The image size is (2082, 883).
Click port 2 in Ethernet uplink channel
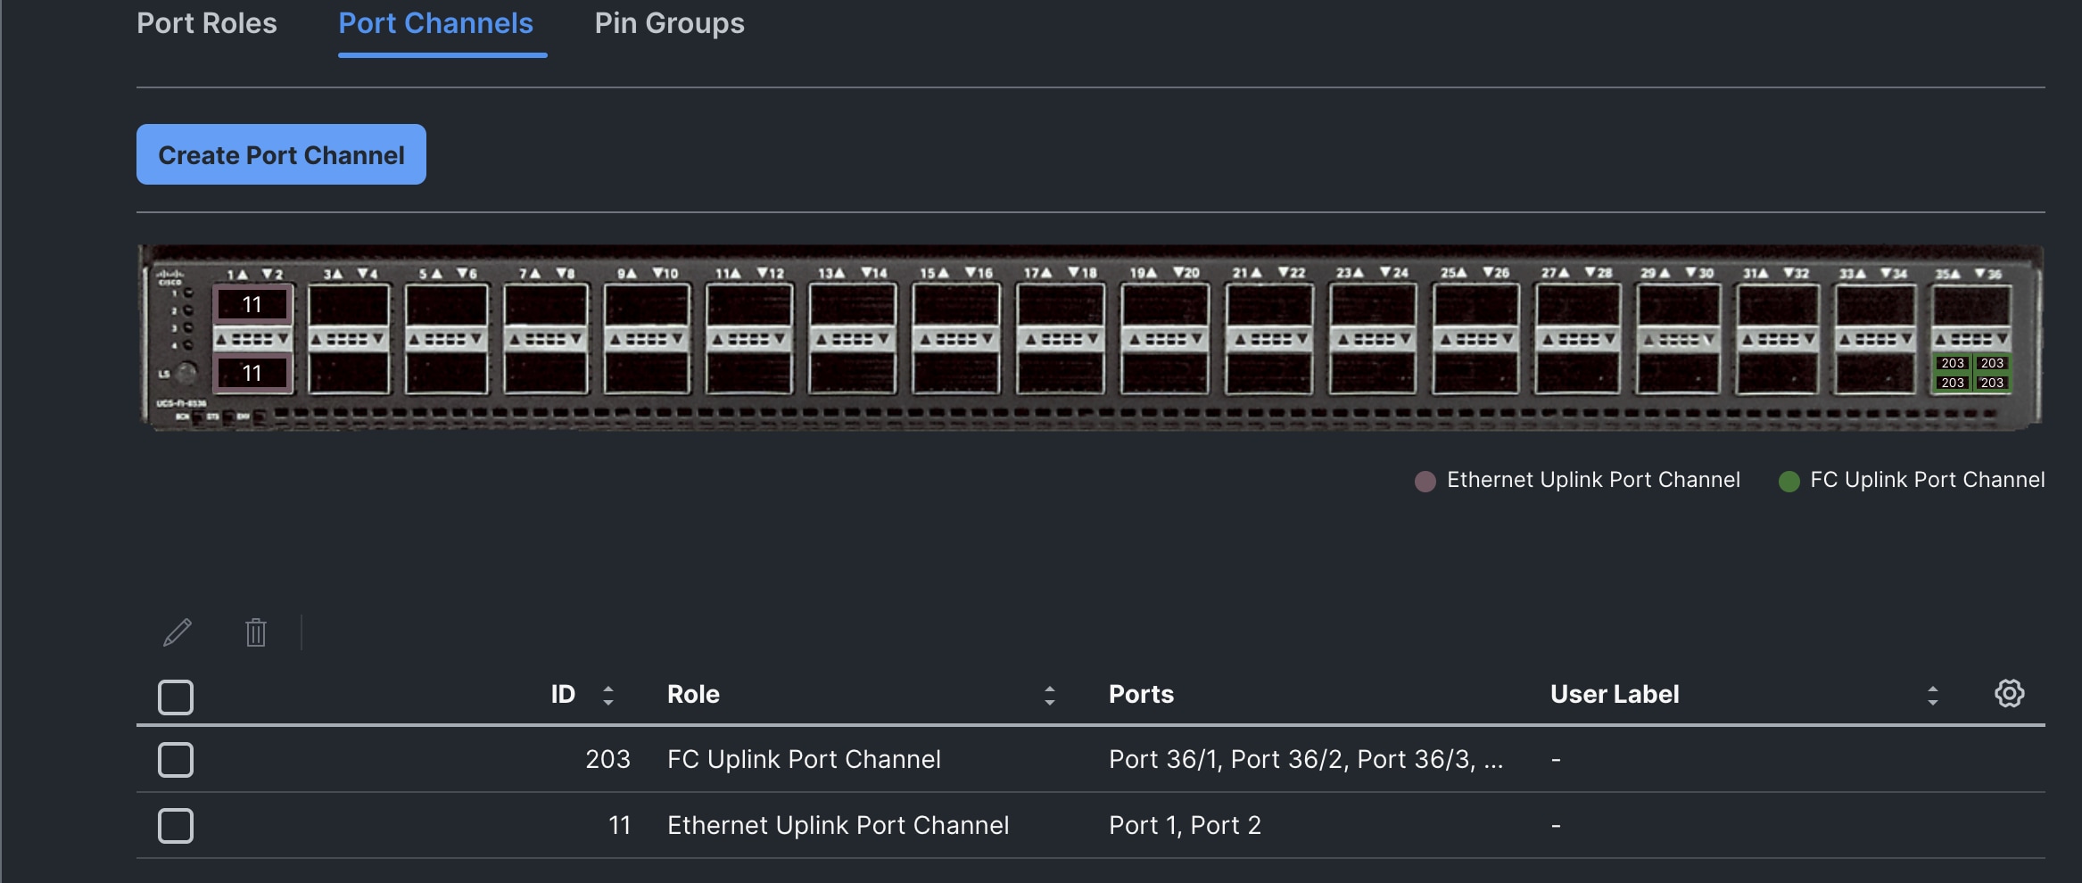click(252, 372)
